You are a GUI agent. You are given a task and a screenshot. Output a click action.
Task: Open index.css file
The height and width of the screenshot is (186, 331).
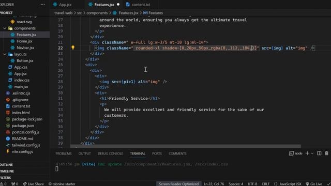click(22, 80)
